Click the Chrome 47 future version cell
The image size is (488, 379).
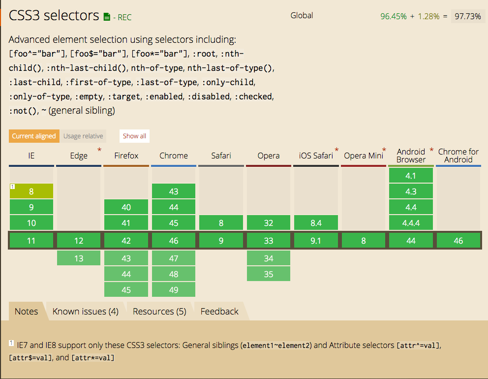coord(174,258)
